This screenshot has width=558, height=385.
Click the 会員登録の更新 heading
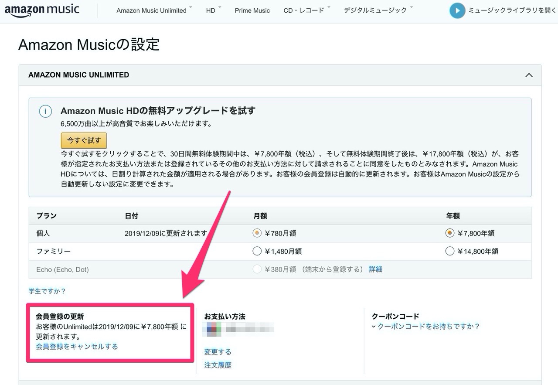(x=60, y=317)
